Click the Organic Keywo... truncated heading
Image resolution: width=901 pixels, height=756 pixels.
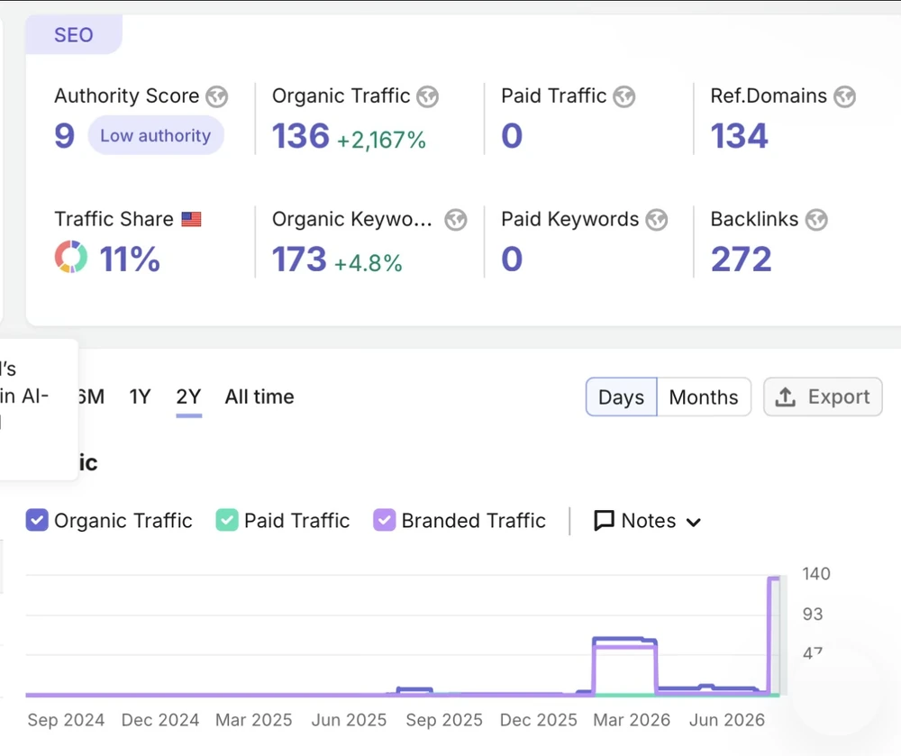pos(352,220)
